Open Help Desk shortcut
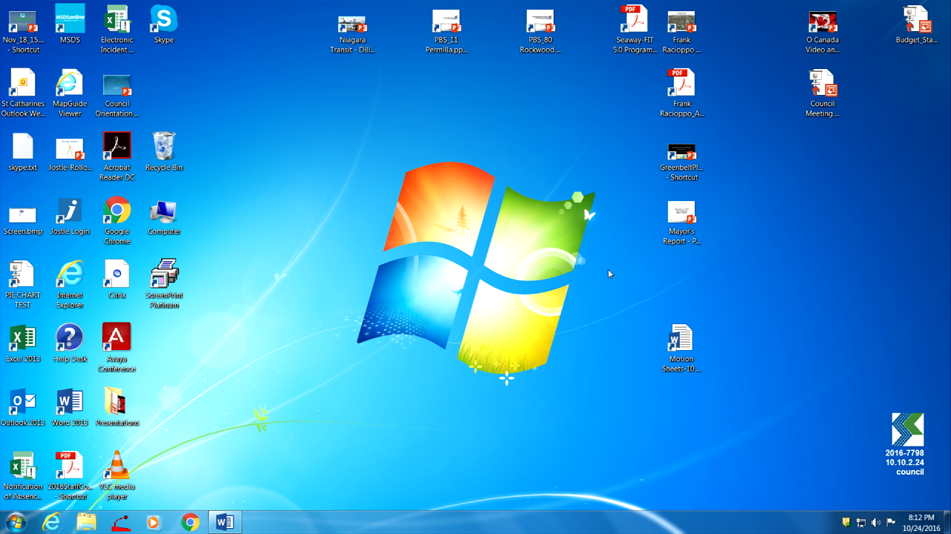The width and height of the screenshot is (951, 534). point(70,343)
